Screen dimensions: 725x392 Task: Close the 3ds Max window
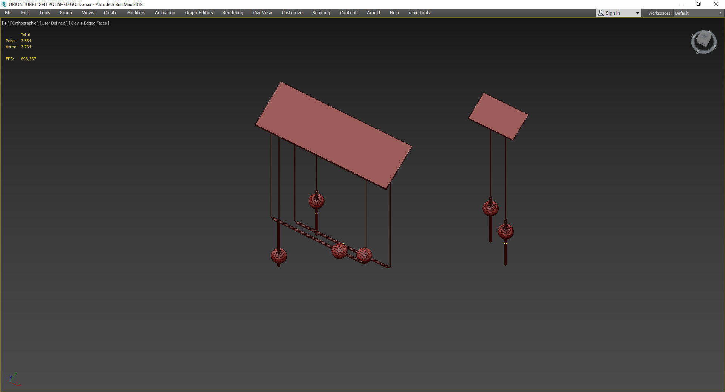(716, 4)
